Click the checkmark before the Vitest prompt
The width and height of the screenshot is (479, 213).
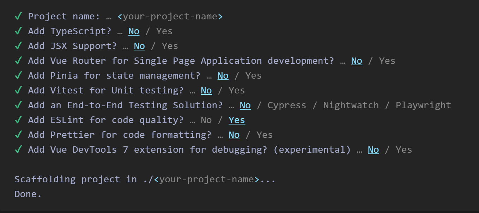(x=18, y=91)
